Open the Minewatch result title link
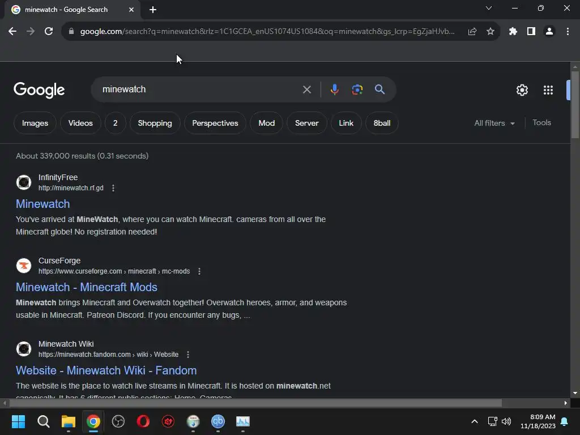This screenshot has width=580, height=435. tap(43, 204)
